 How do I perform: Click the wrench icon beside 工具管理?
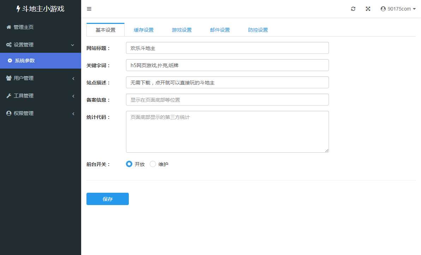pos(9,96)
